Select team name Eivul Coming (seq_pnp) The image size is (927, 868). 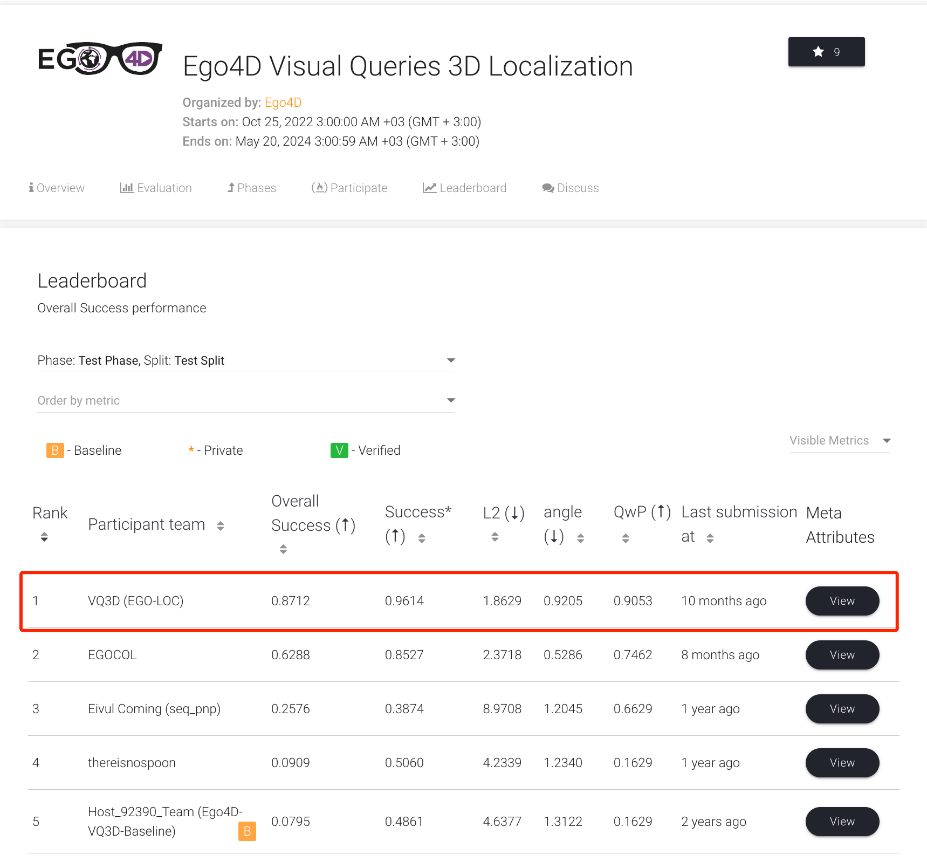[x=154, y=709]
